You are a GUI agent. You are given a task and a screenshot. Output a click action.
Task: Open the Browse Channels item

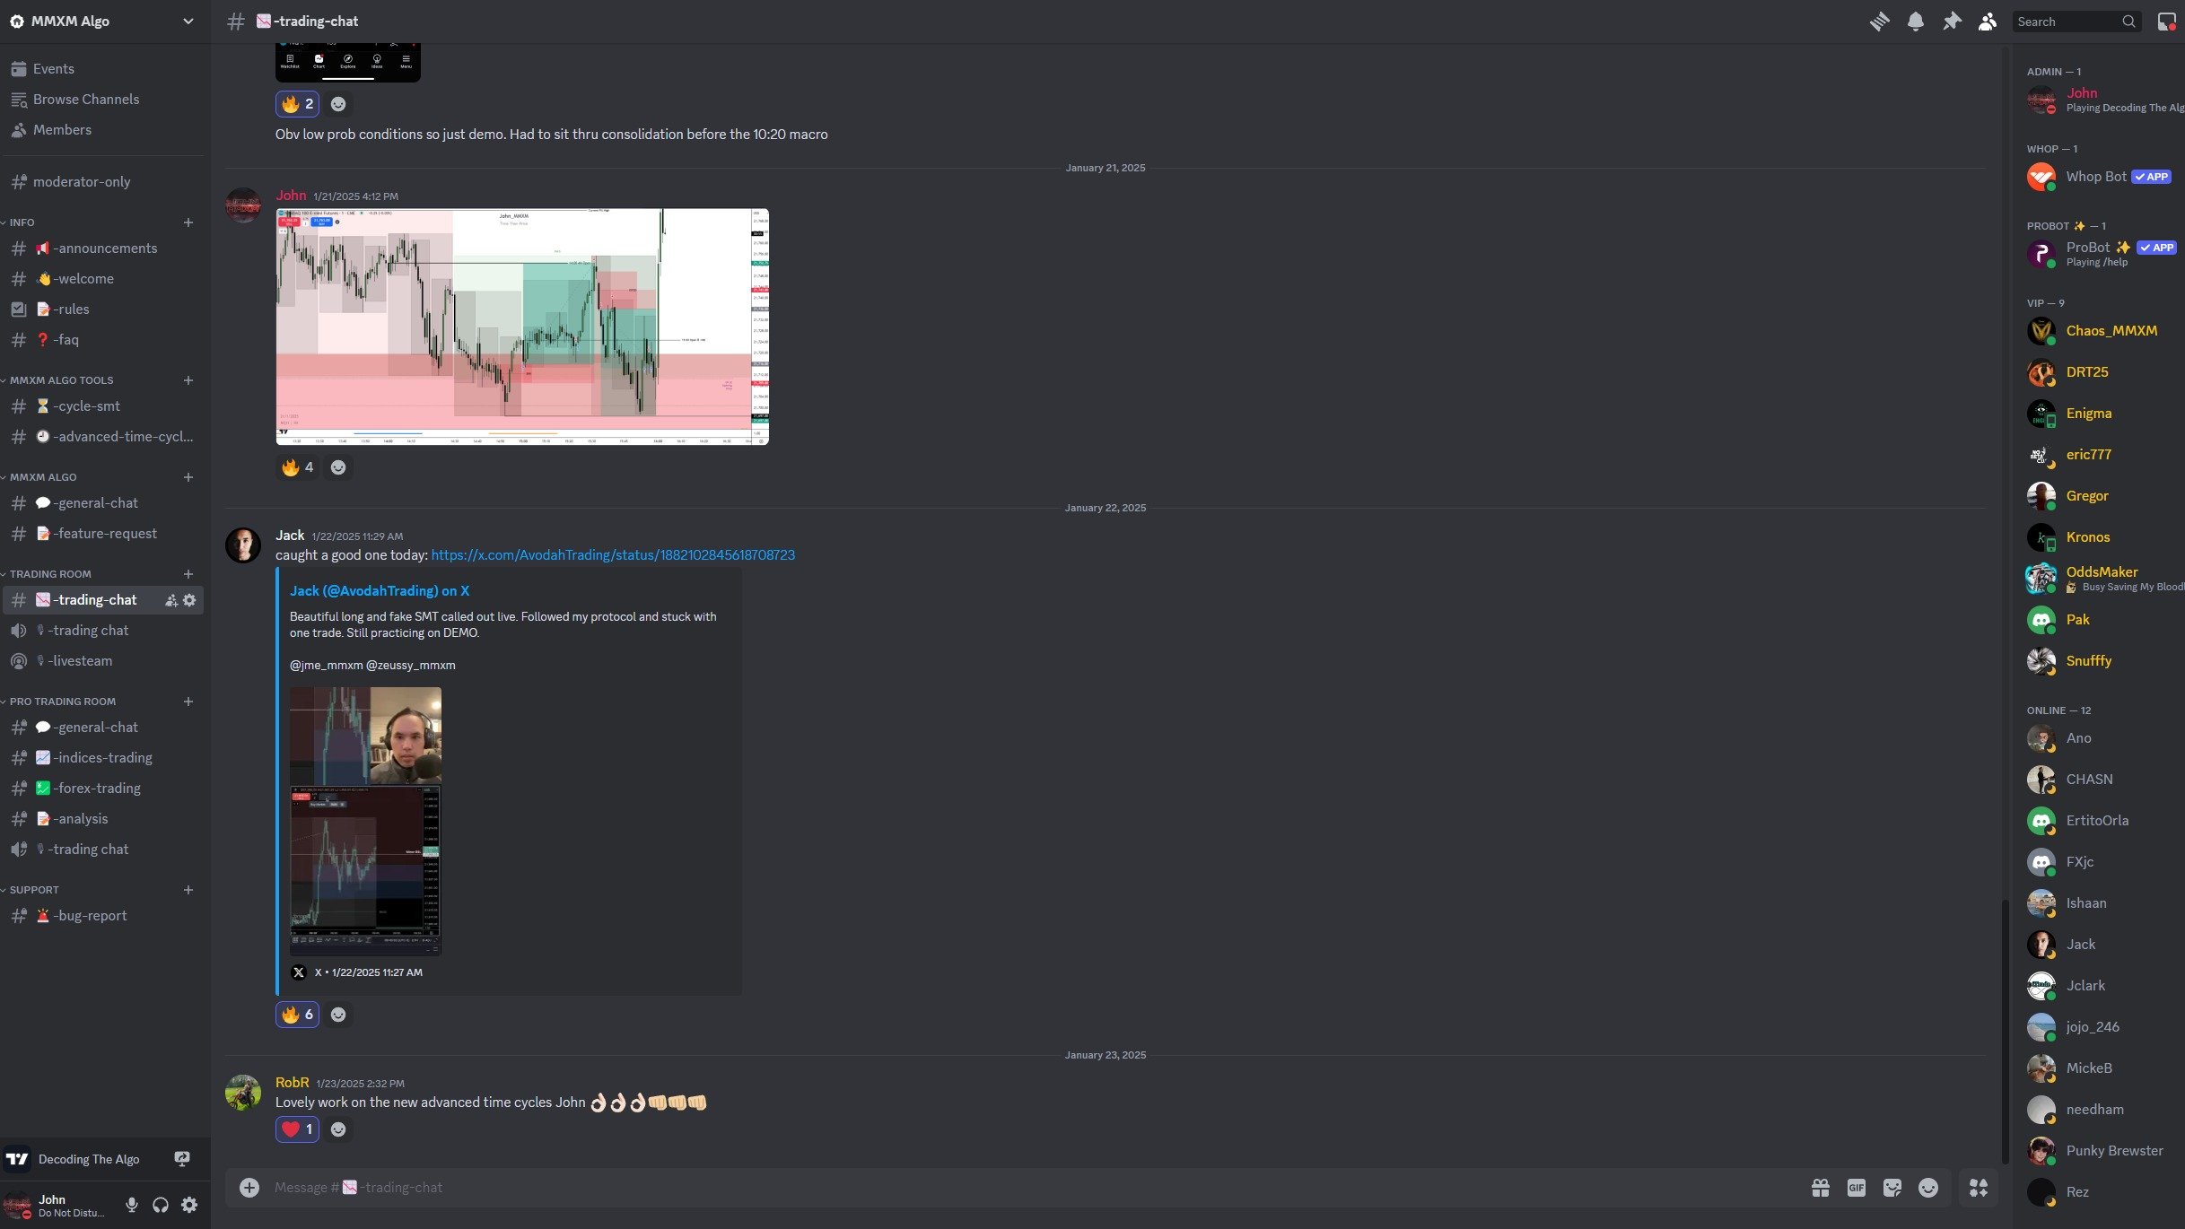[x=86, y=100]
